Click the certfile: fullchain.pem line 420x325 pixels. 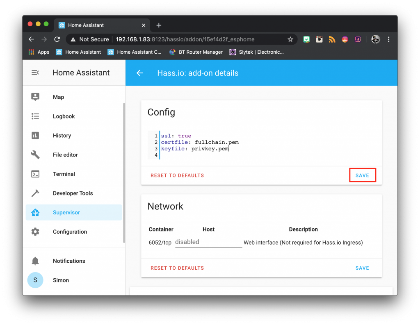click(200, 142)
